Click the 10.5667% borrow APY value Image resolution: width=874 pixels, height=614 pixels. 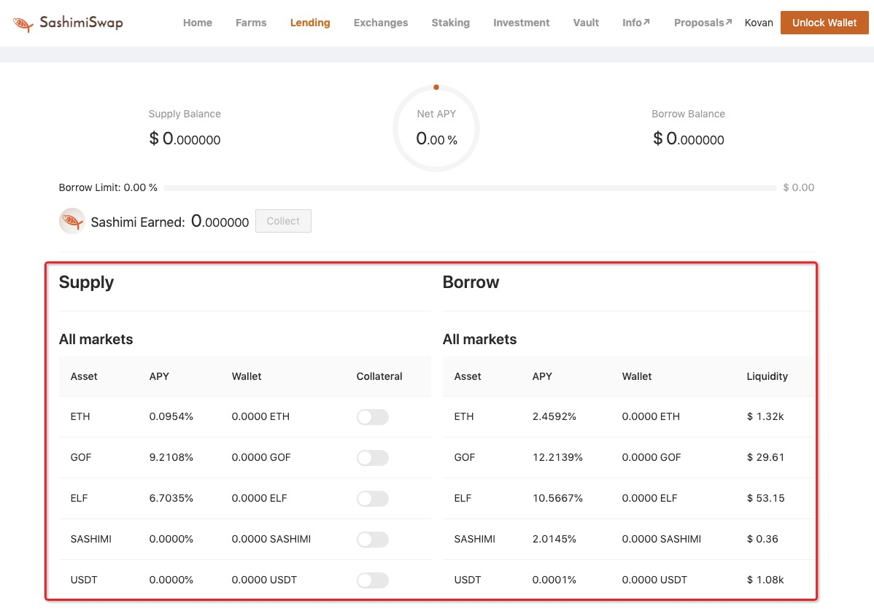pos(557,498)
